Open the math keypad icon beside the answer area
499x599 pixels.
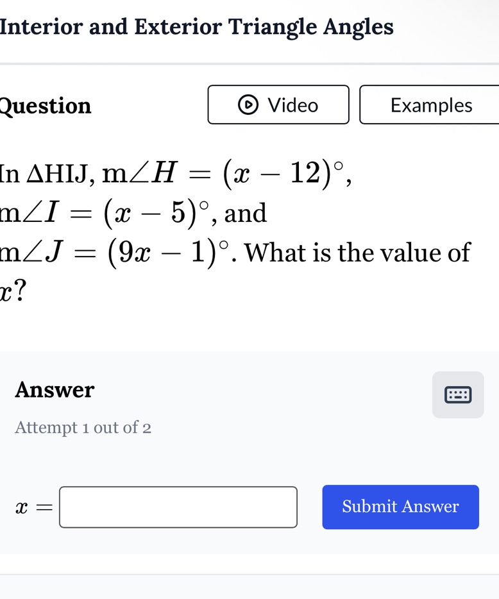click(457, 394)
